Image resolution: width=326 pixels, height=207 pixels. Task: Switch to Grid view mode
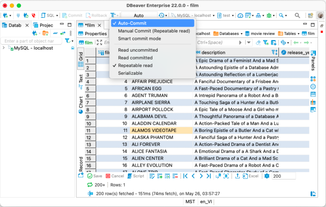pos(81,59)
